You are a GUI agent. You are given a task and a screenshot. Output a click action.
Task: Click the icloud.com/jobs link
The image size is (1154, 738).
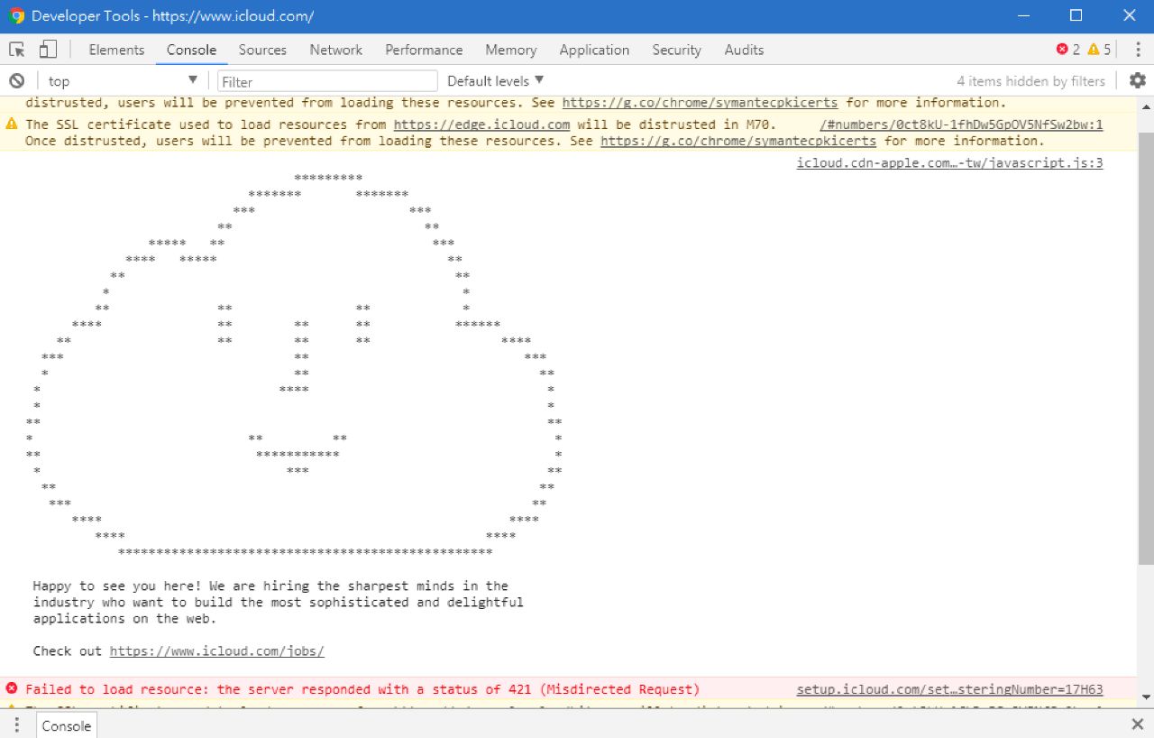(216, 650)
